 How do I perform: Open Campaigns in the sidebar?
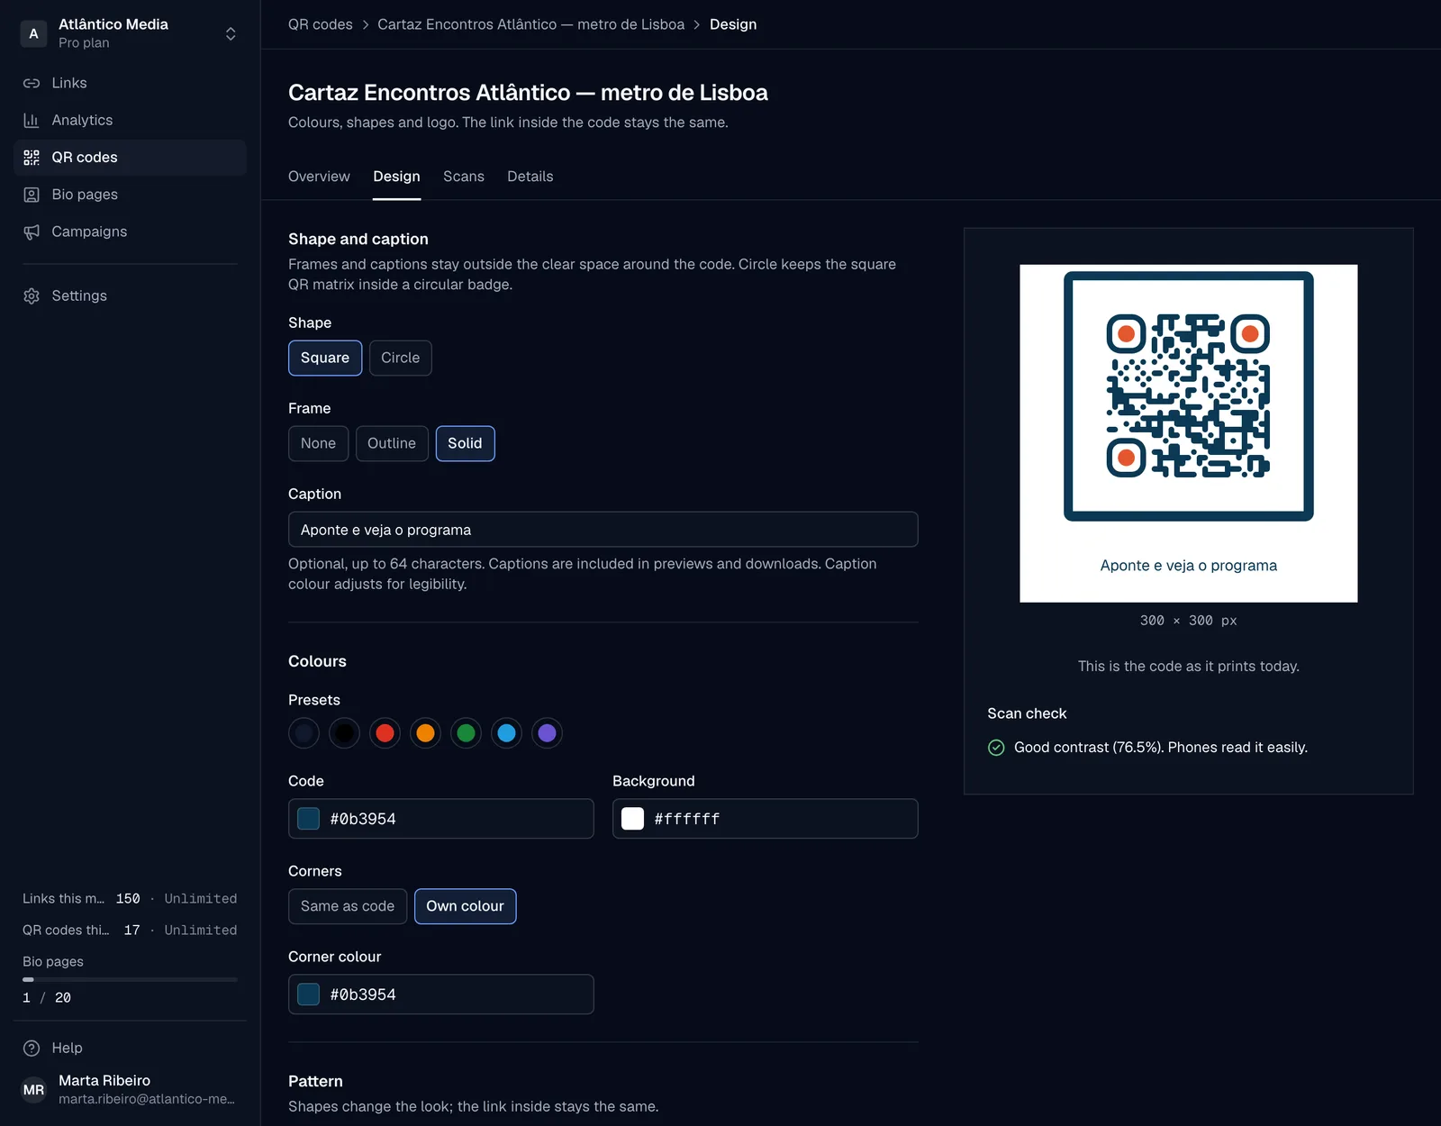click(130, 232)
